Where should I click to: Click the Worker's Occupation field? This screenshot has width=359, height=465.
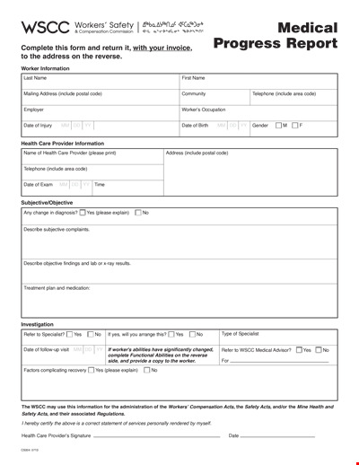[x=258, y=113]
